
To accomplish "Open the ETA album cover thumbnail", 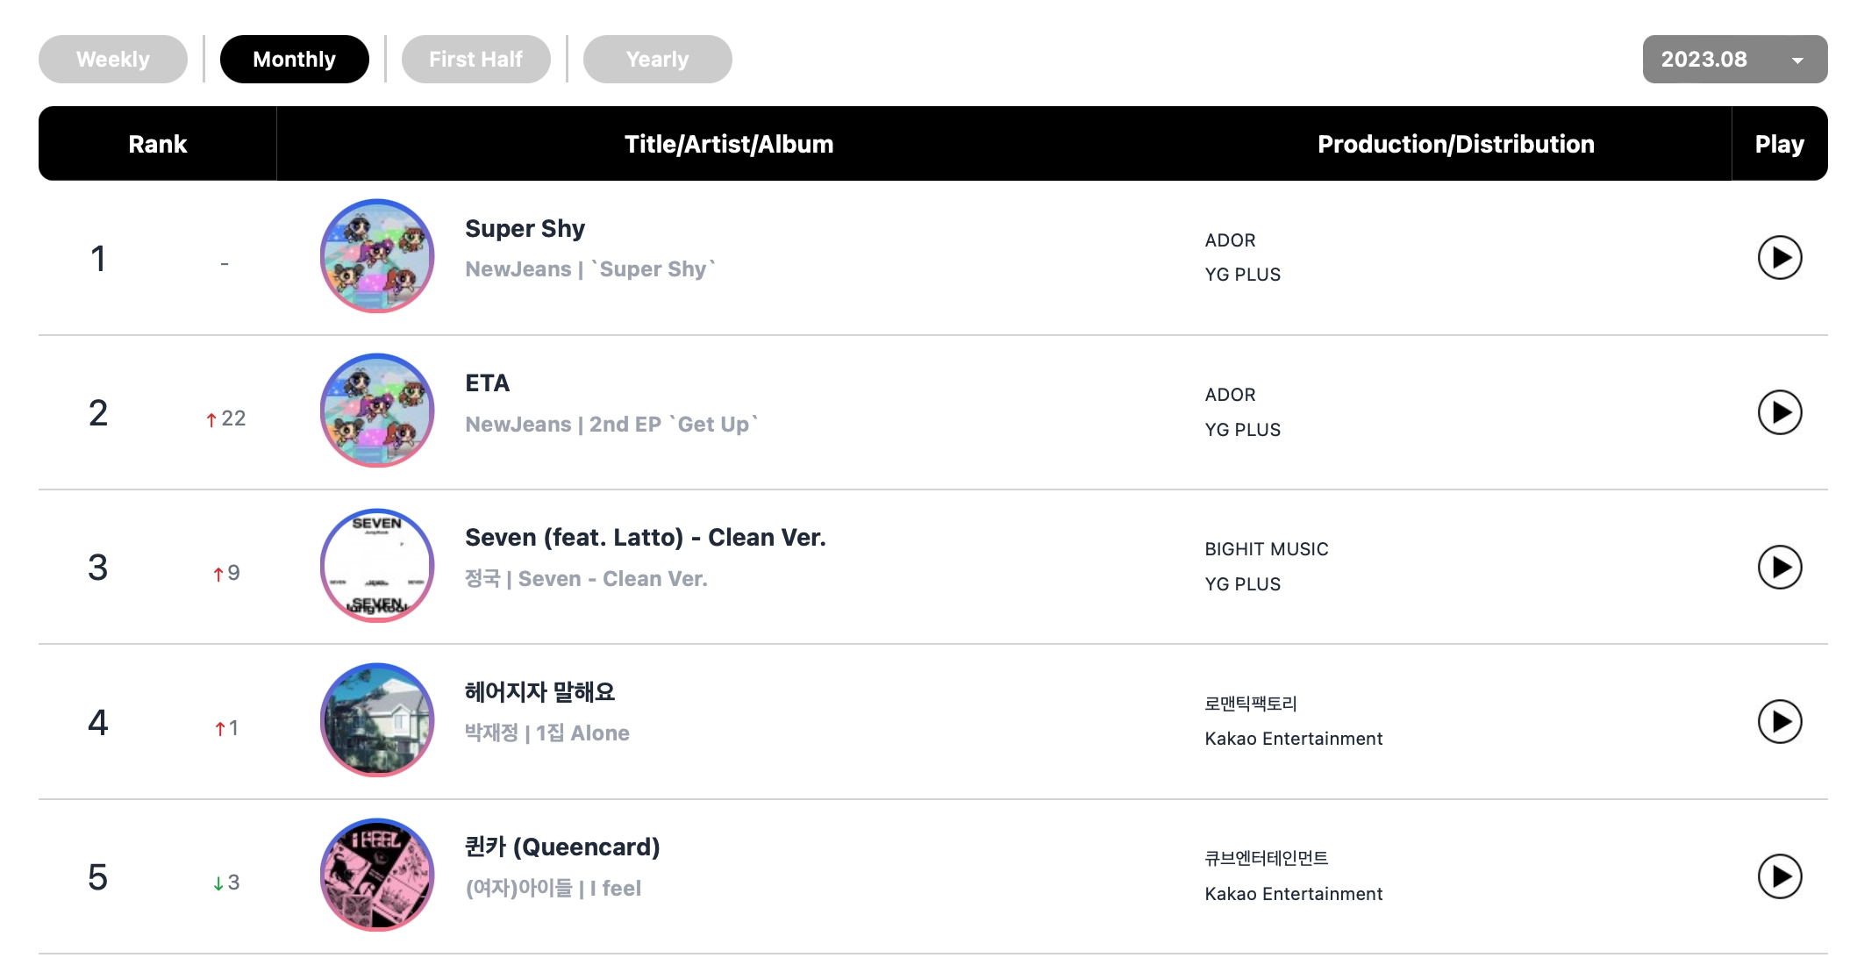I will (x=377, y=411).
